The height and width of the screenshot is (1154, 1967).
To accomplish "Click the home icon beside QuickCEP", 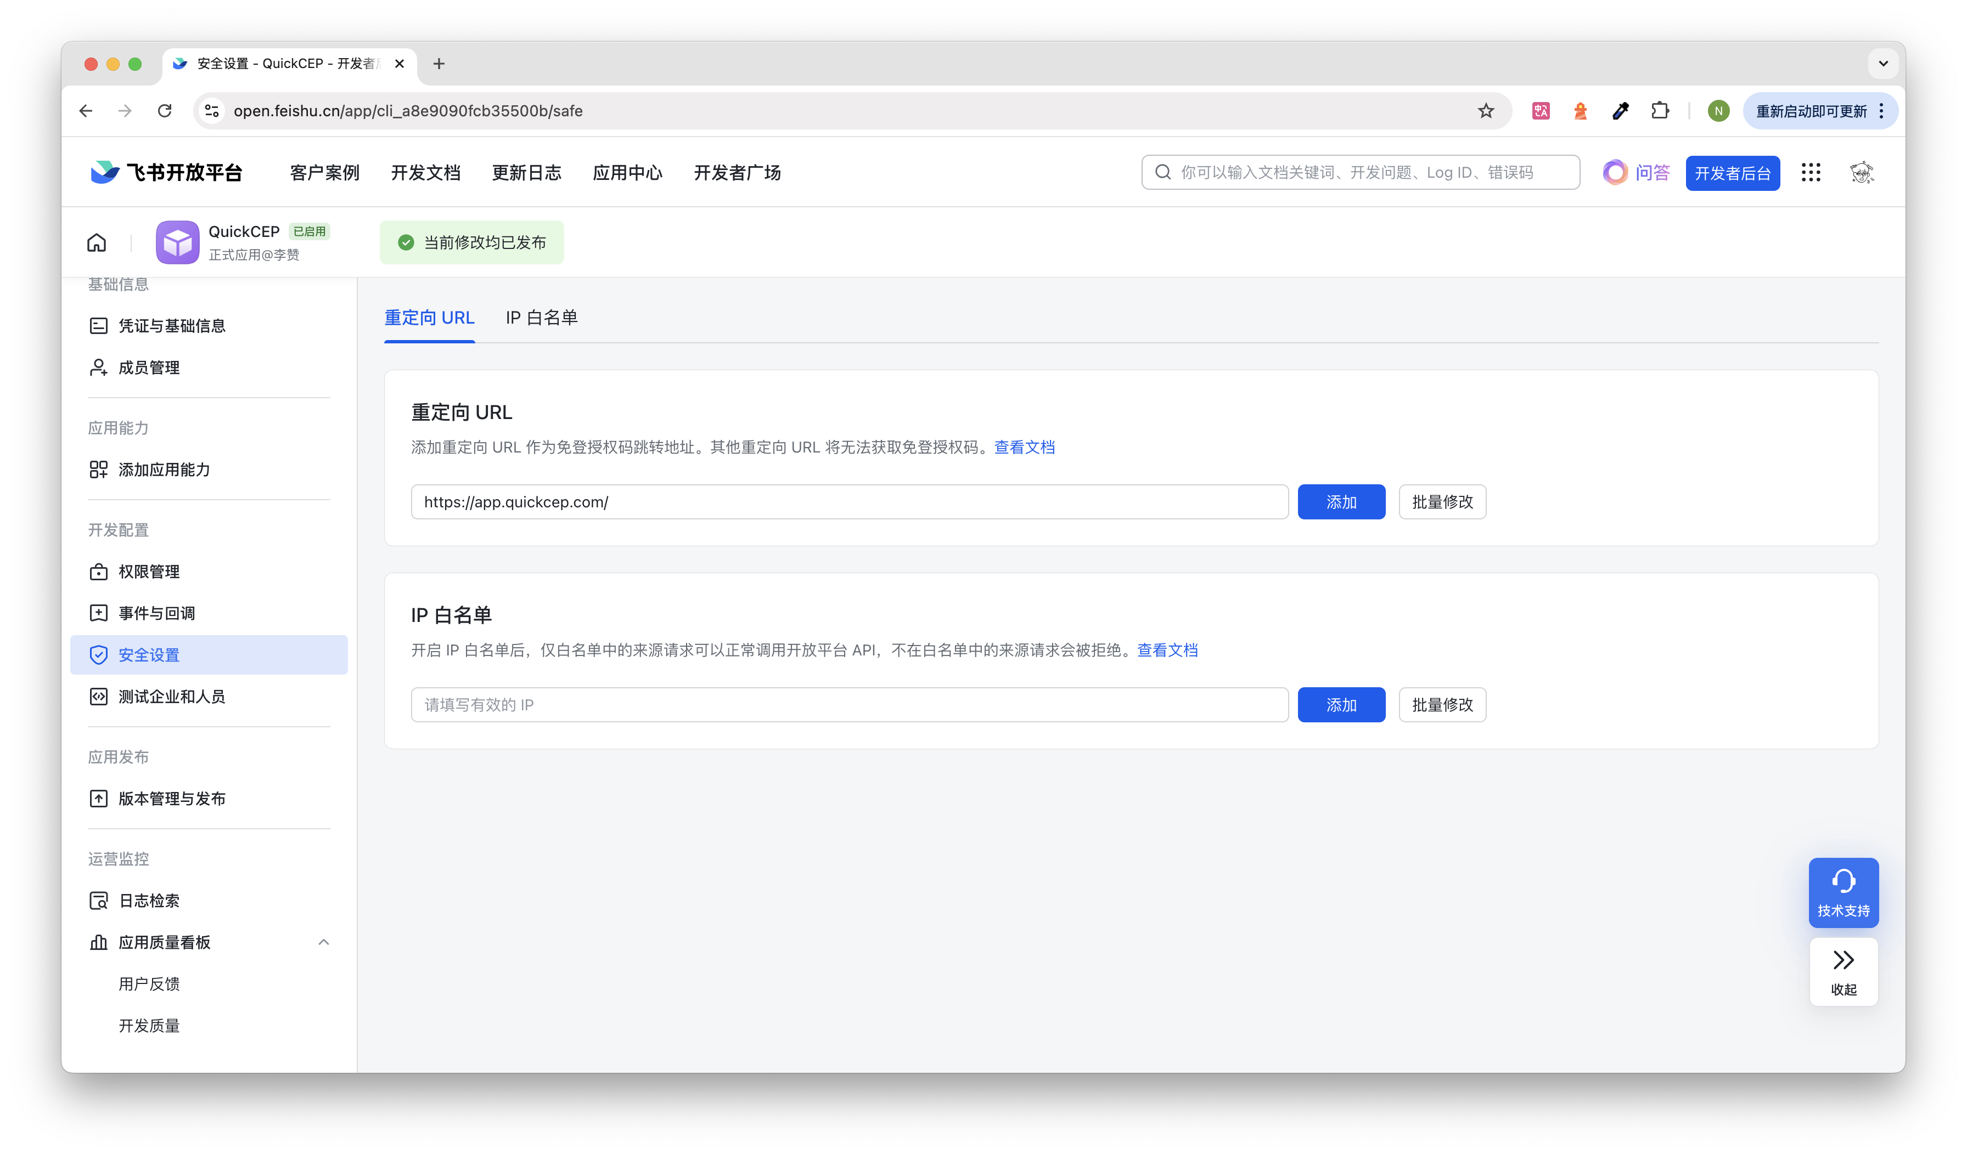I will click(x=96, y=242).
